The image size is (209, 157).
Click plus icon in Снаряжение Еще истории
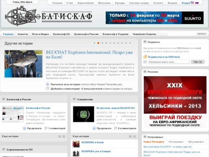pyautogui.click(x=130, y=136)
